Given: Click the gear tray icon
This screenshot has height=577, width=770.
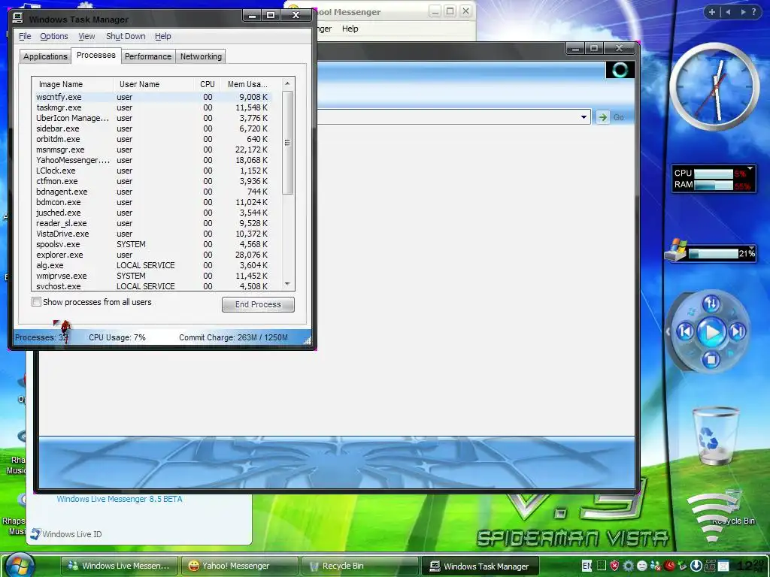Looking at the screenshot, I should coord(628,566).
